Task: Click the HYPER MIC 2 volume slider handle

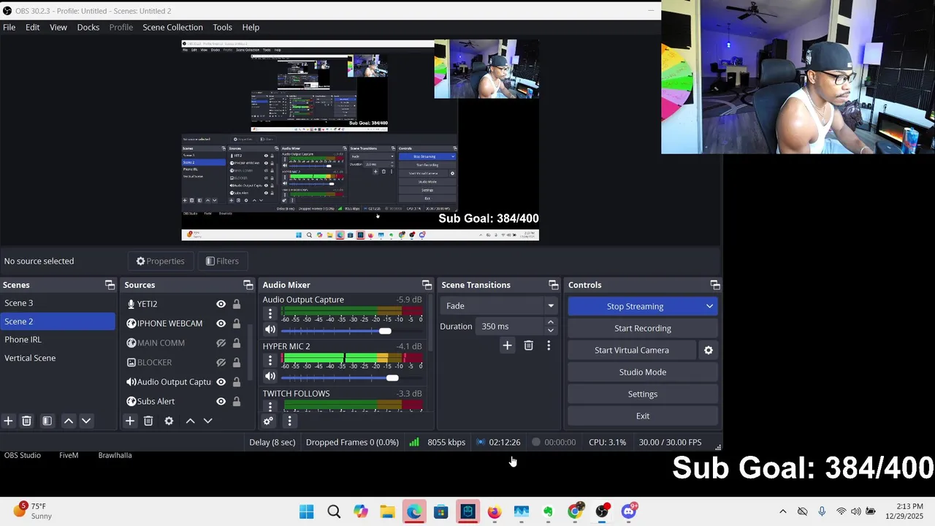Action: [392, 378]
